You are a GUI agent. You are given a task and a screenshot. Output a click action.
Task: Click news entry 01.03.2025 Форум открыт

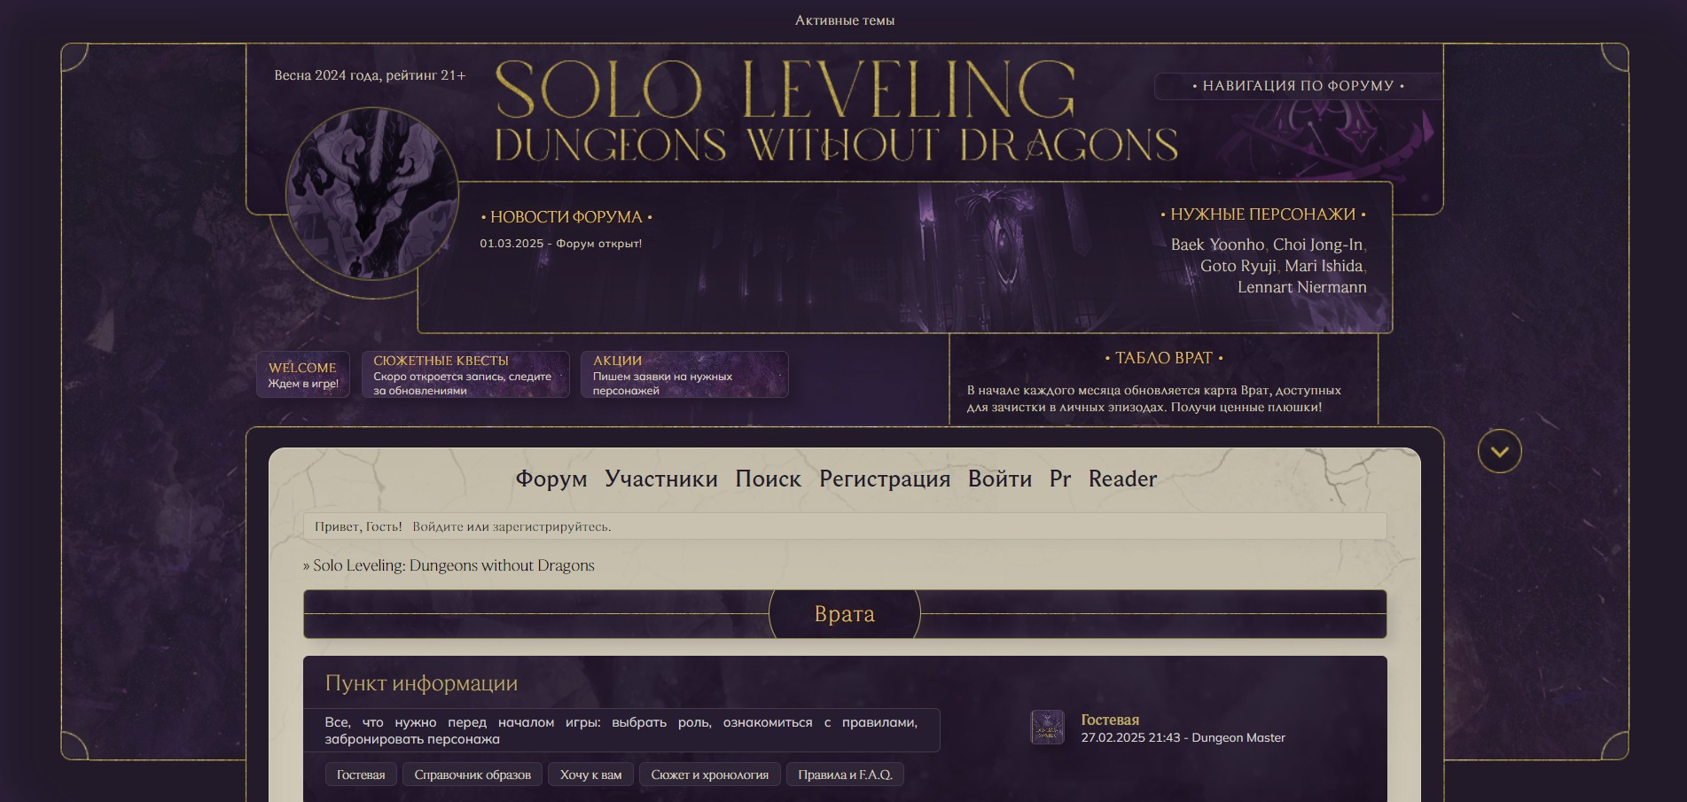[x=561, y=244]
